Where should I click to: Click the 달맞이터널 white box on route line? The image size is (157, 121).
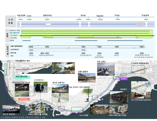(48, 24)
